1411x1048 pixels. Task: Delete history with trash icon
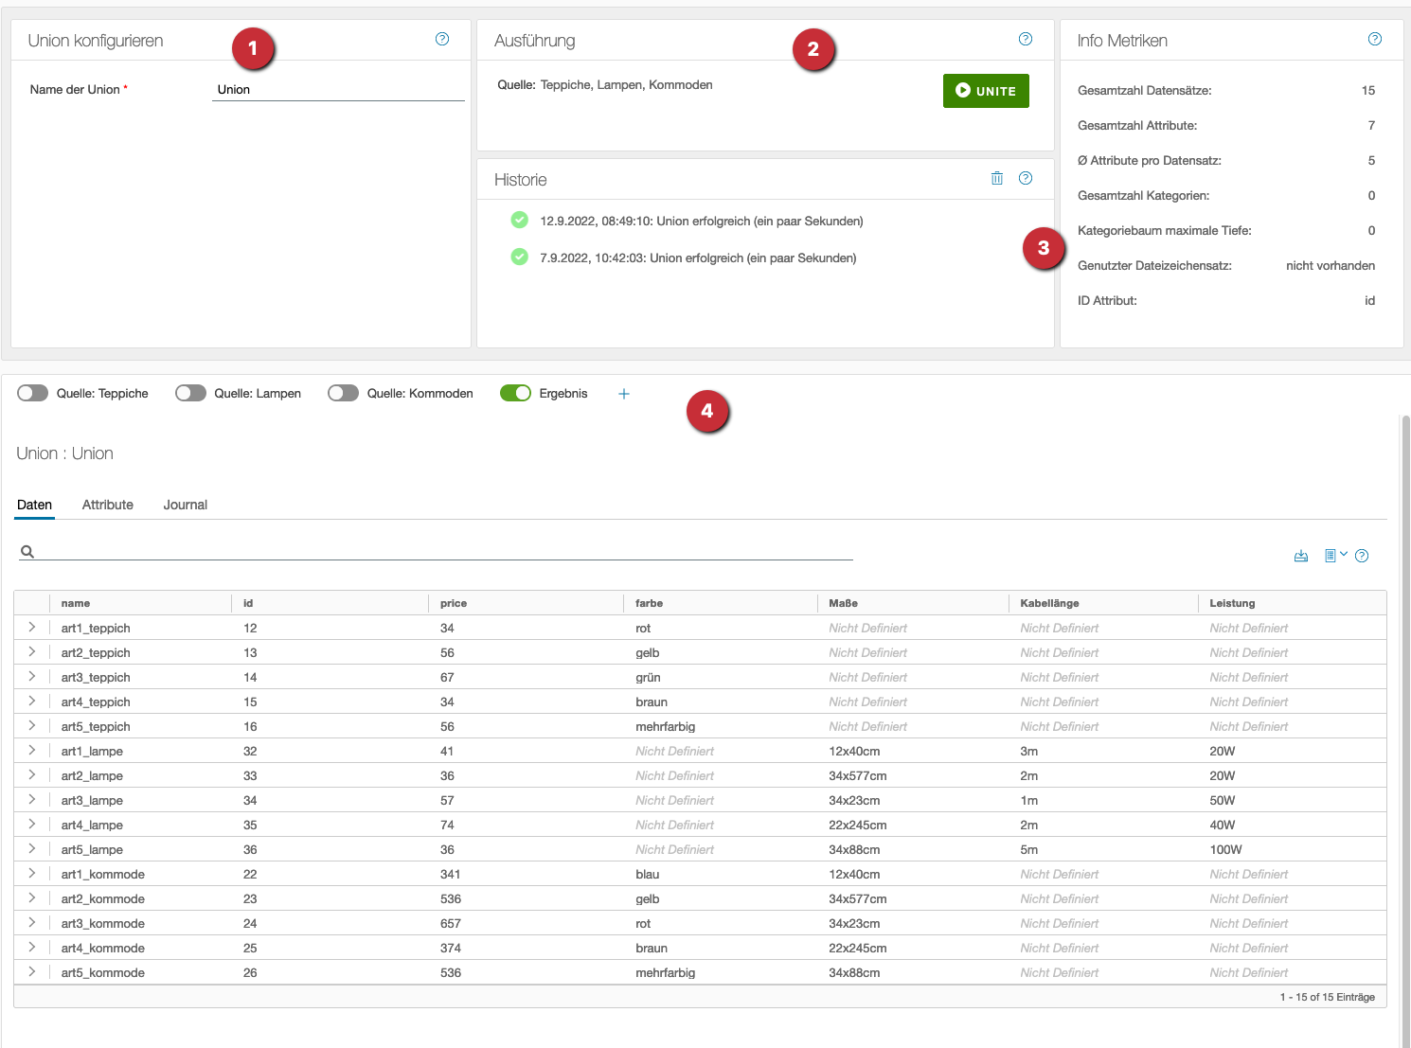tap(996, 178)
